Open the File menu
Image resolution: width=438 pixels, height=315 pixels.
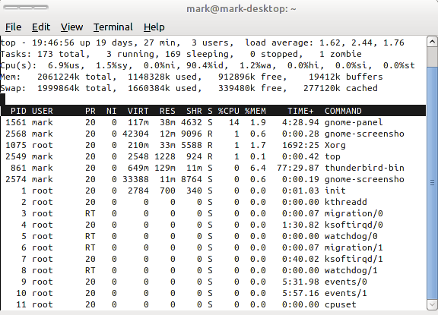13,27
